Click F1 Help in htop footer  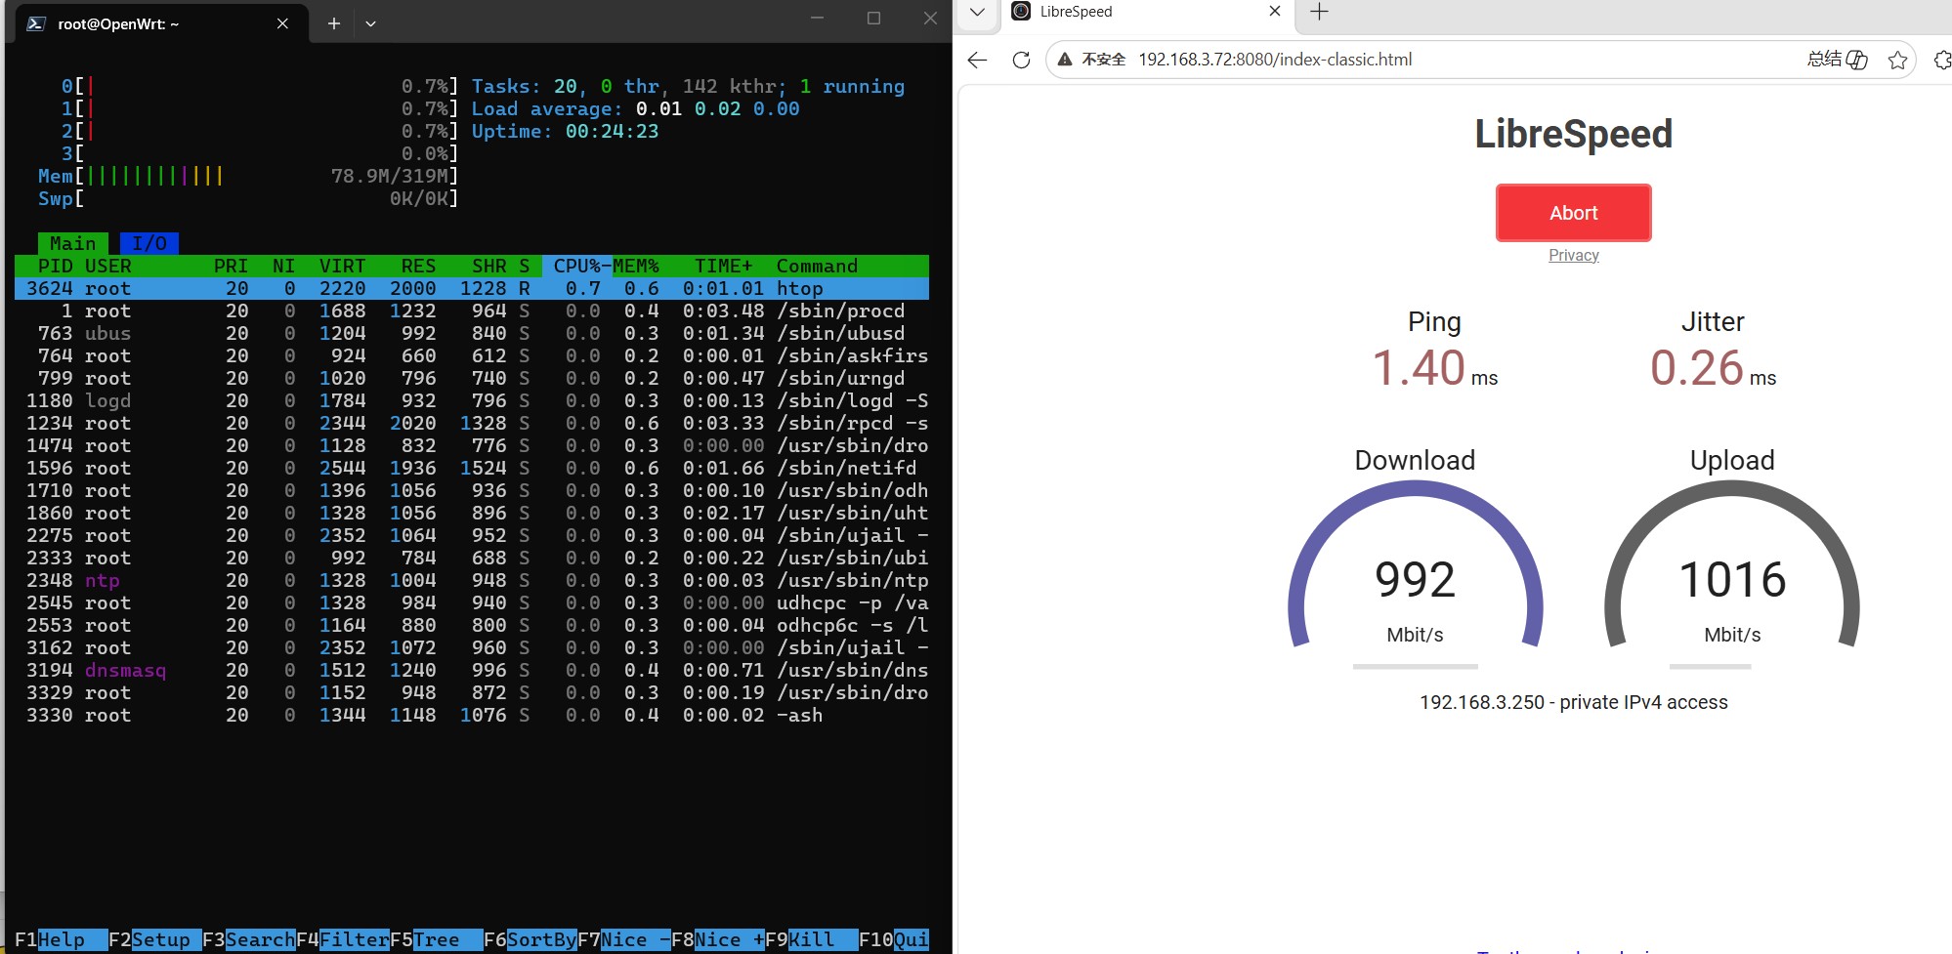tap(61, 939)
